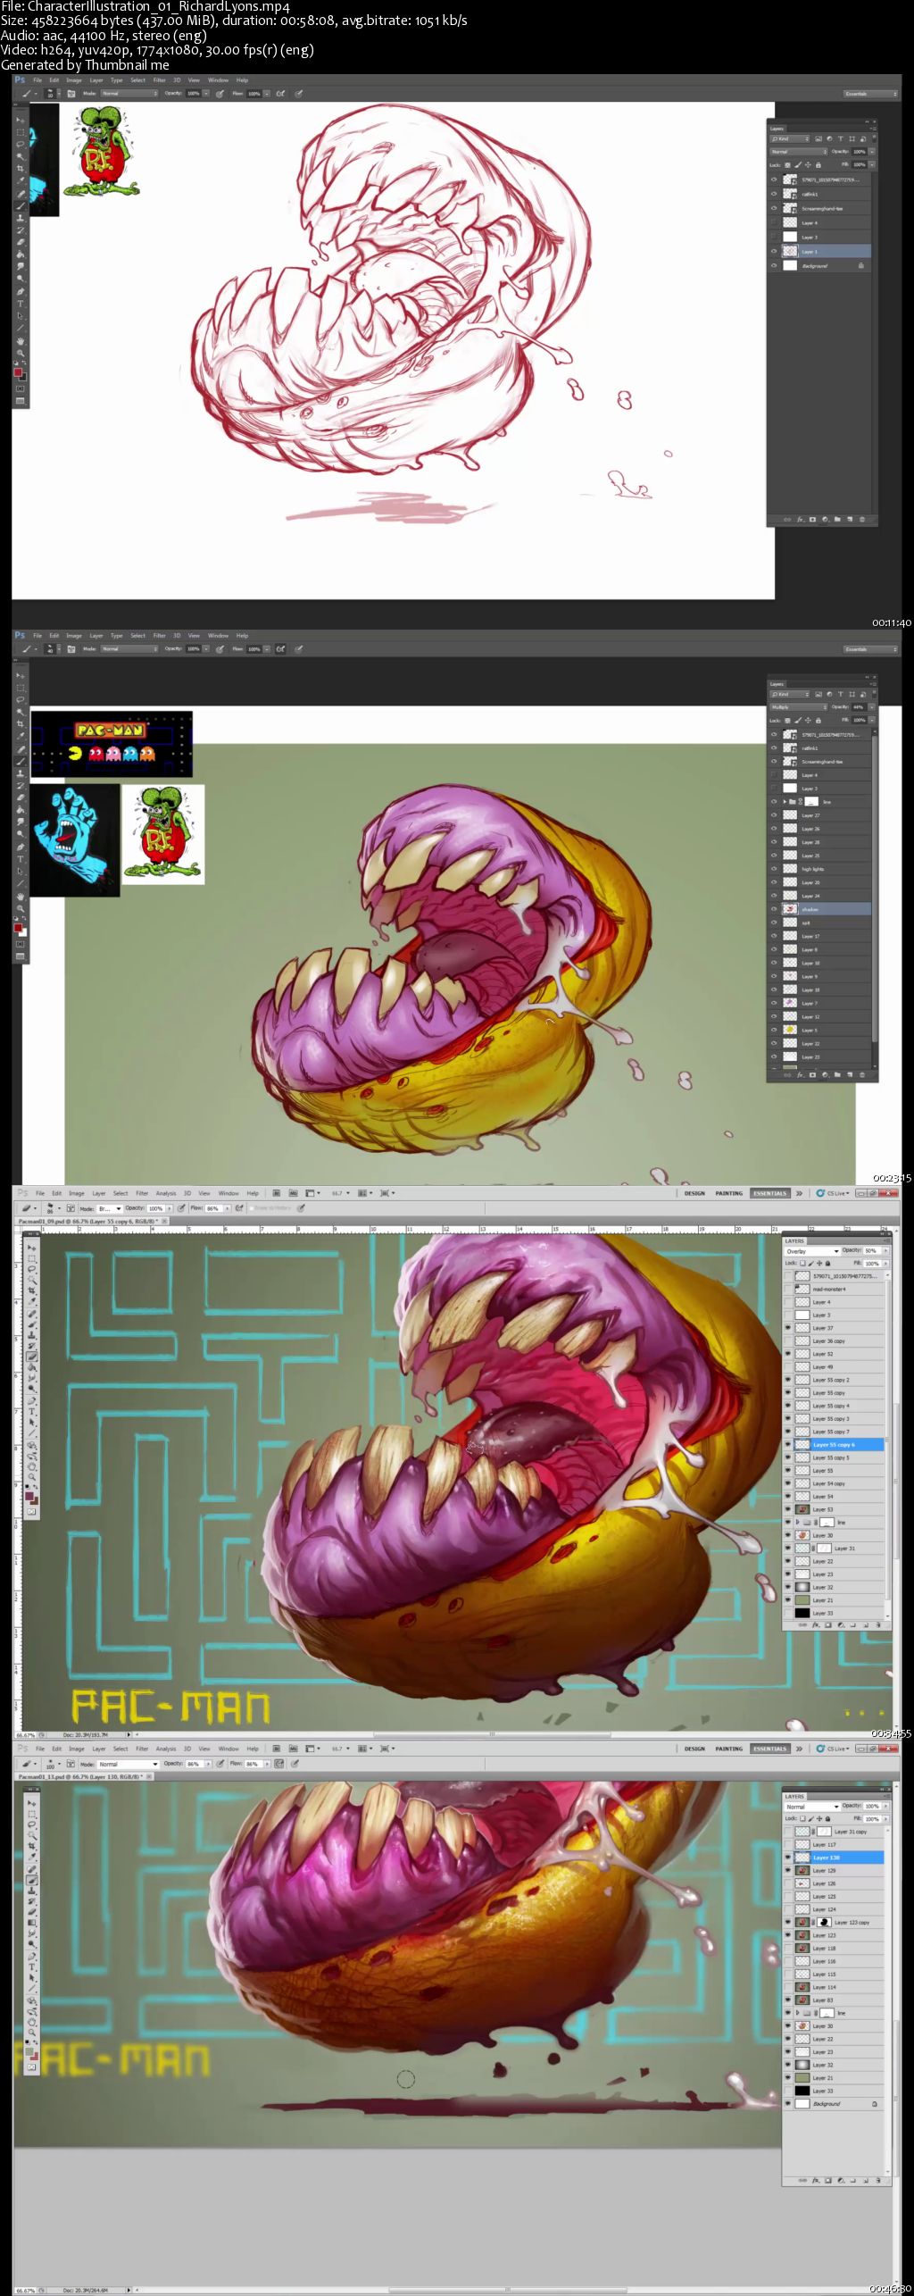
Task: Expand the line group in Pacman01_13.psd window
Action: [798, 2013]
